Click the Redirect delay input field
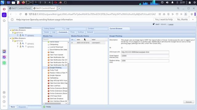Screen dimensions: 197x110 (145, 61)
